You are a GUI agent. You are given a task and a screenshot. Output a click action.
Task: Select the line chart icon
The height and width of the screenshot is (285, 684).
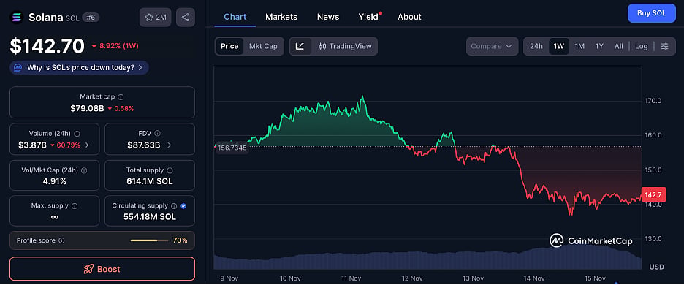[300, 46]
